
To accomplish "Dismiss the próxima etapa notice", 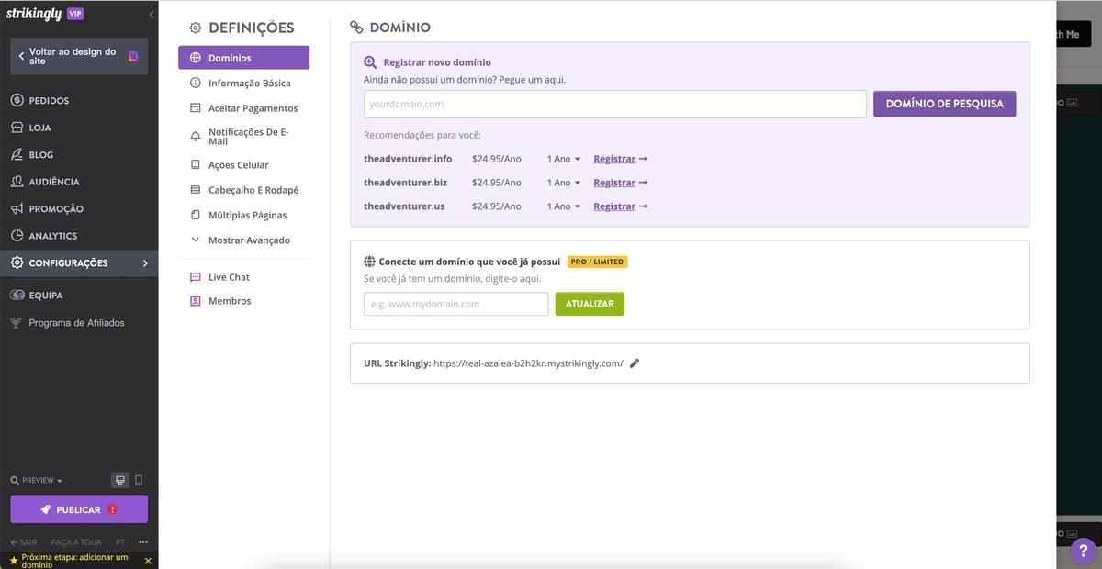I will 148,561.
